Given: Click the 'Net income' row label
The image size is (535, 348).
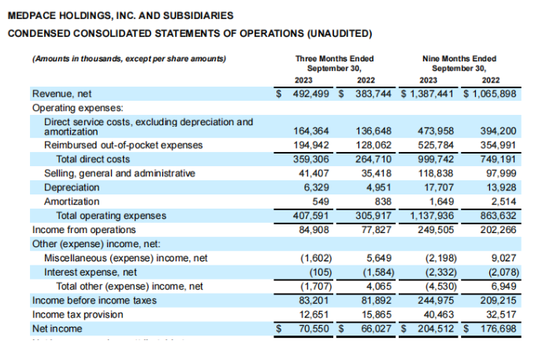Looking at the screenshot, I should [58, 329].
